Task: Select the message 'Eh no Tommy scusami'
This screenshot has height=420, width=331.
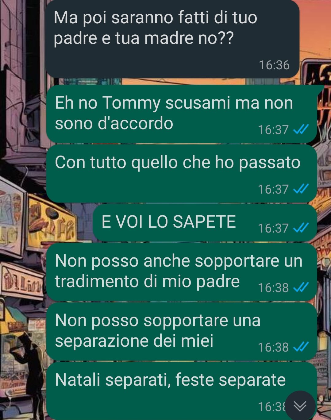Action: [x=181, y=114]
